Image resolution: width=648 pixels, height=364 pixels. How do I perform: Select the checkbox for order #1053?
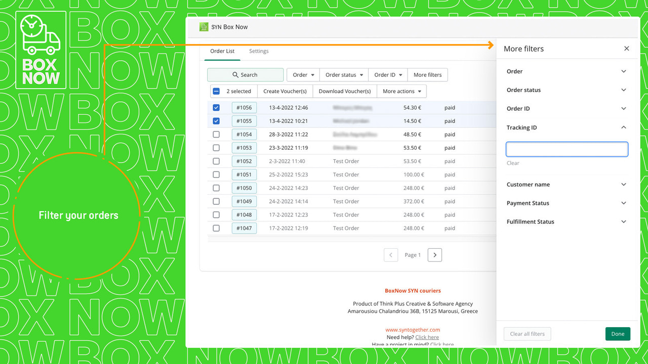tap(216, 148)
